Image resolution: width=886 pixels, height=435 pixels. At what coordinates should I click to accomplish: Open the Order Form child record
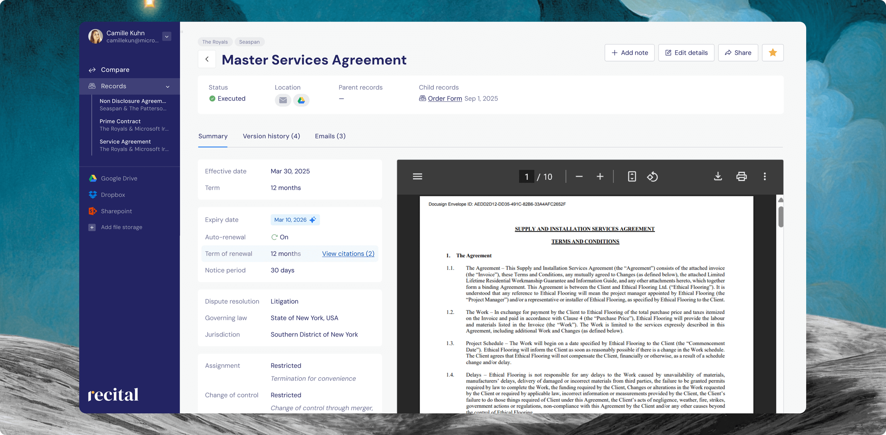point(445,98)
